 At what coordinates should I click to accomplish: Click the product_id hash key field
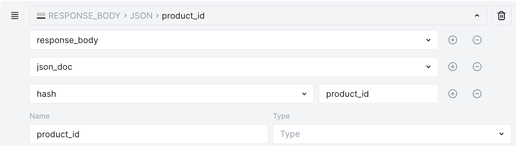[379, 94]
